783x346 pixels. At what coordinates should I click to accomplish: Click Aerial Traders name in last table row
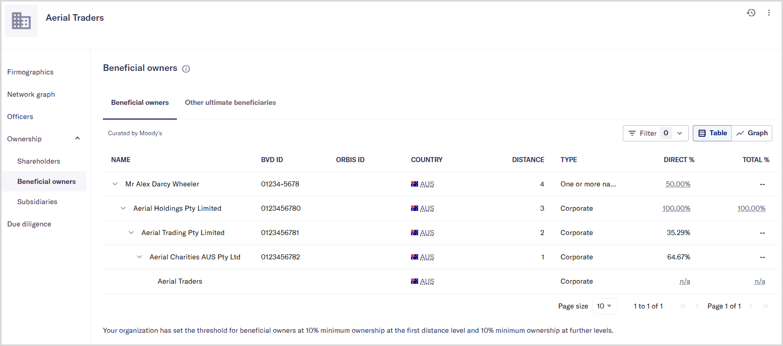click(x=180, y=281)
